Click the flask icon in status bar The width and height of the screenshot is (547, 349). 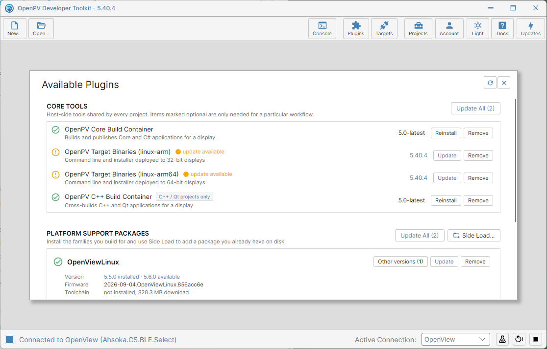[502, 339]
